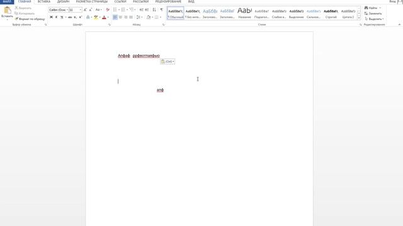Open the ФАЙЛ (File) tab
Screen dimensions: 403x226
point(7,1)
